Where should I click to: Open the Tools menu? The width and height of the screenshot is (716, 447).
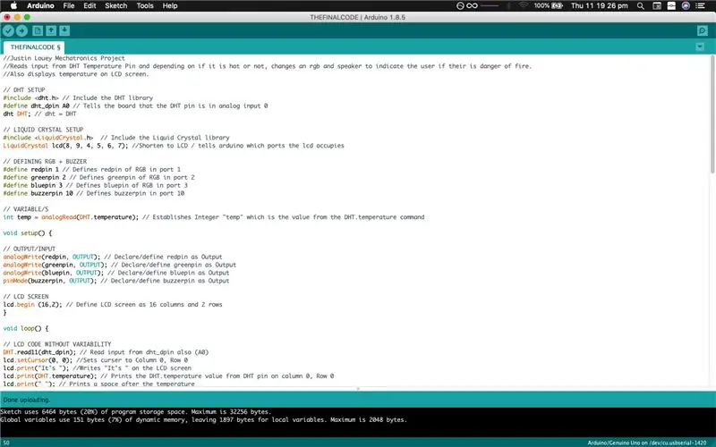pos(145,6)
